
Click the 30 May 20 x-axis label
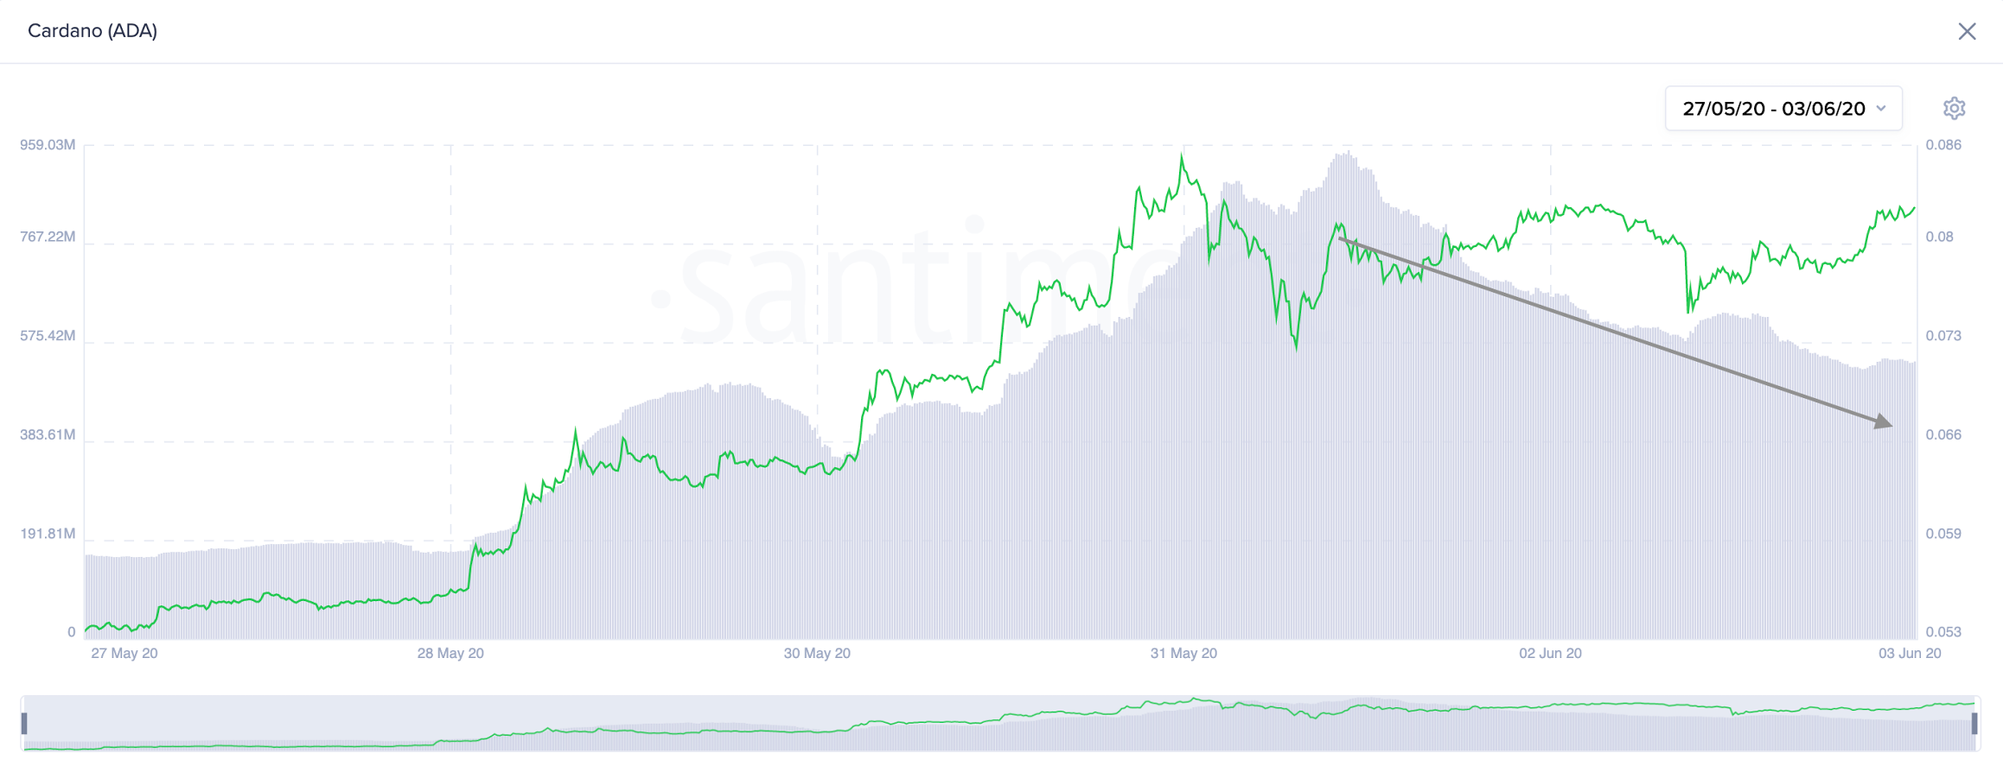(817, 654)
